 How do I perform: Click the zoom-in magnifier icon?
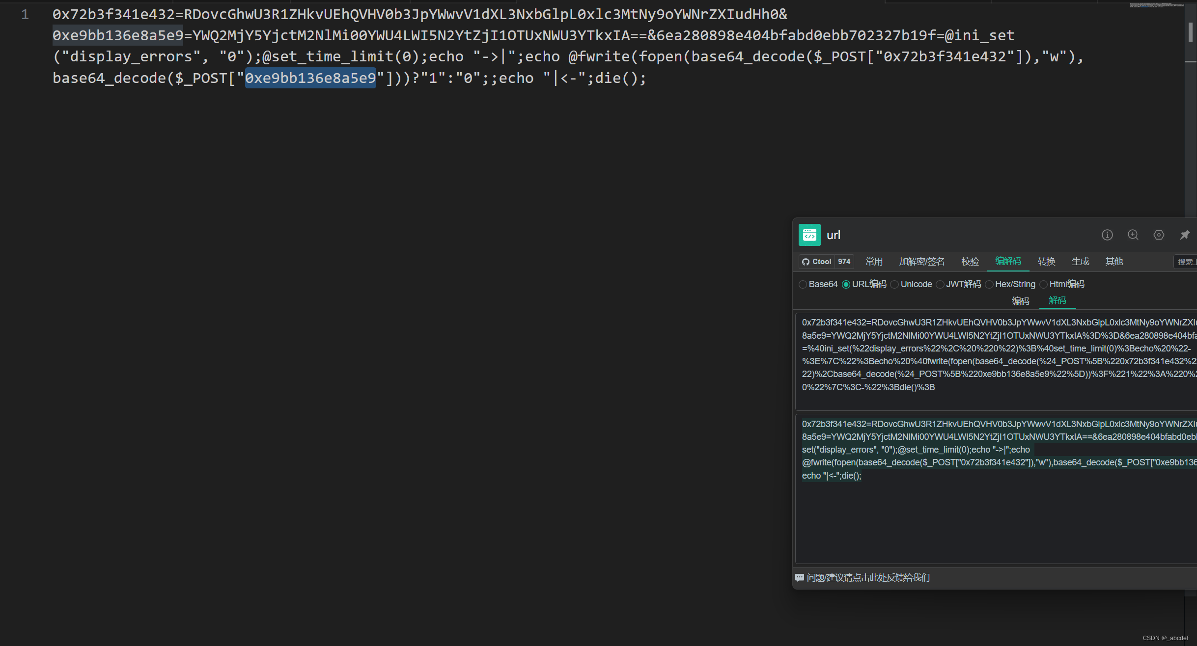(1133, 235)
